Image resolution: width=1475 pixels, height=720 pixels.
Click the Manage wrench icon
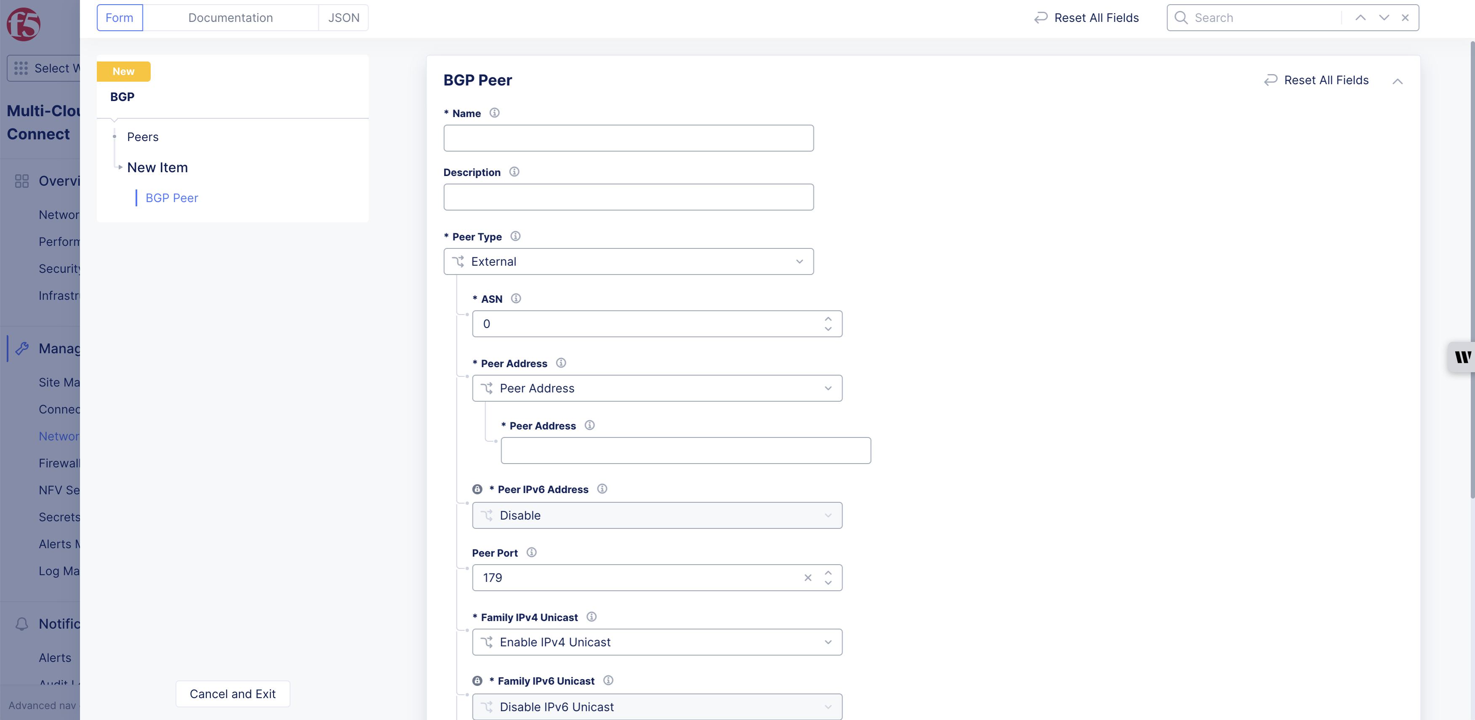22,348
